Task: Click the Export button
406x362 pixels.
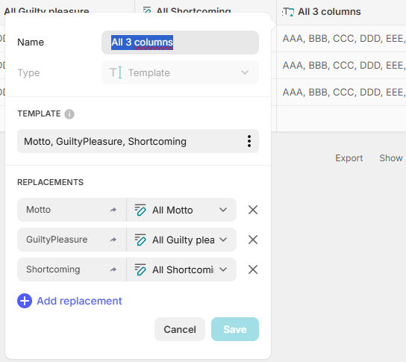Action: 349,158
